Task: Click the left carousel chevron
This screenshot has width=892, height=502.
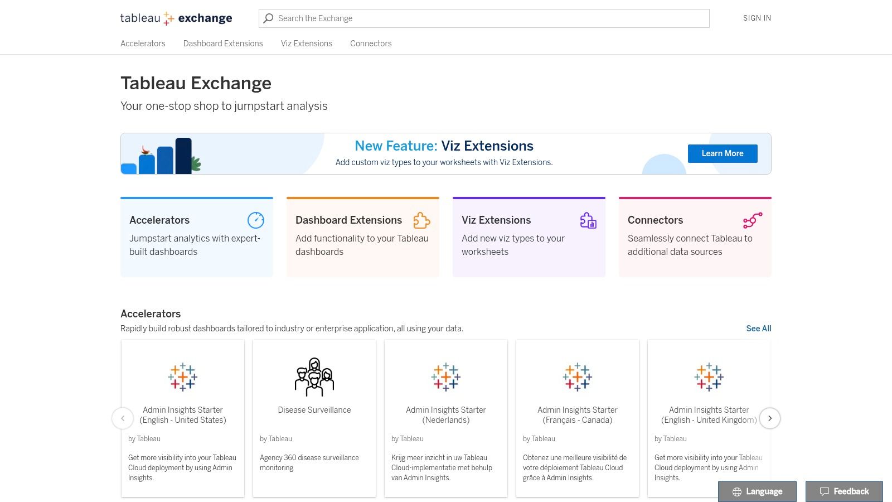Action: tap(123, 418)
